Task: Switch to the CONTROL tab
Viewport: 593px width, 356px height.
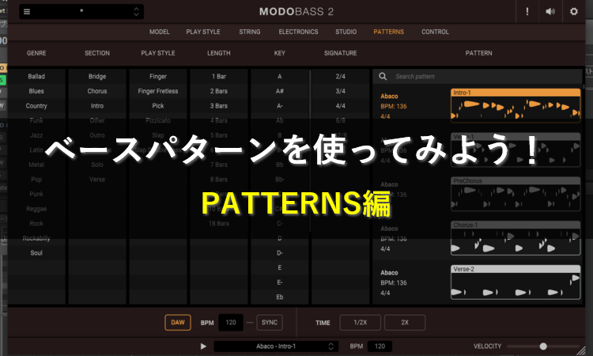Action: point(436,32)
